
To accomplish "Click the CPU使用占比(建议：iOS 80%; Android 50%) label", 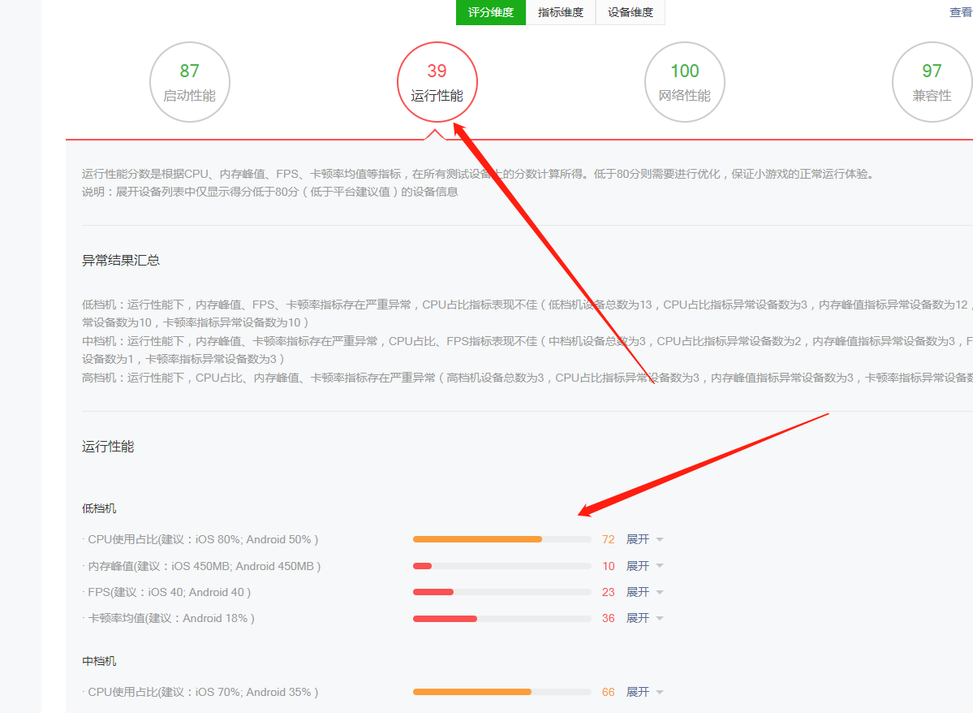I will point(203,539).
